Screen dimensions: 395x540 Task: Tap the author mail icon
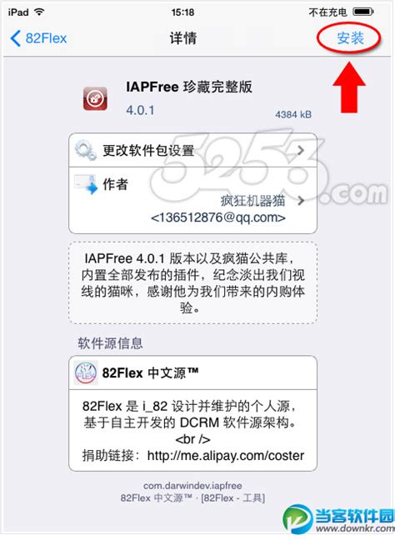pyautogui.click(x=86, y=184)
